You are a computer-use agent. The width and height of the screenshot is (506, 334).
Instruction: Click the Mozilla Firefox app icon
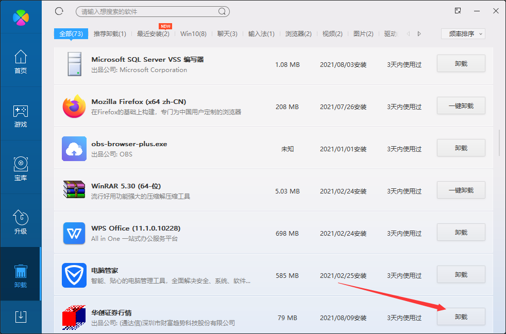(x=74, y=106)
